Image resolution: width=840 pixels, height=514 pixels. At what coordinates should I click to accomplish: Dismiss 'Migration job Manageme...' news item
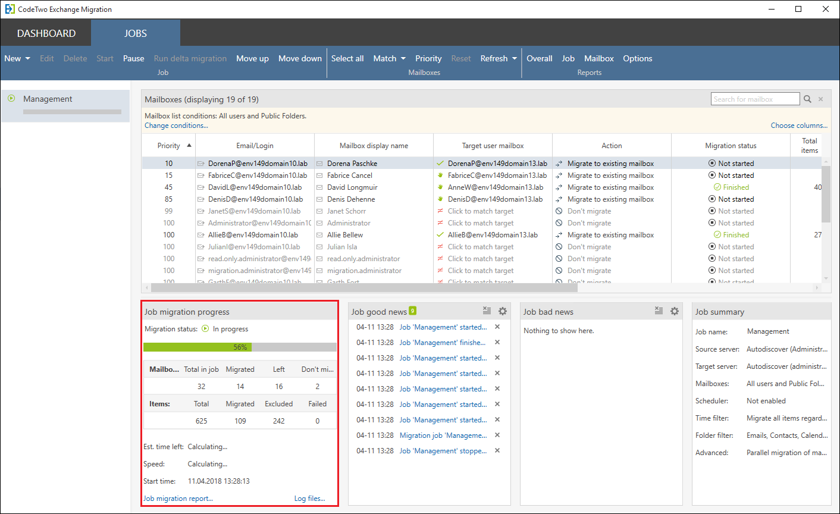(x=497, y=435)
